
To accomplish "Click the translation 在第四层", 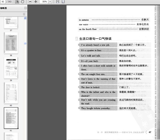I will [144, 29].
